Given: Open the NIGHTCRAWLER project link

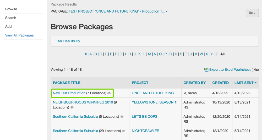Looking at the screenshot, I should tap(145, 131).
